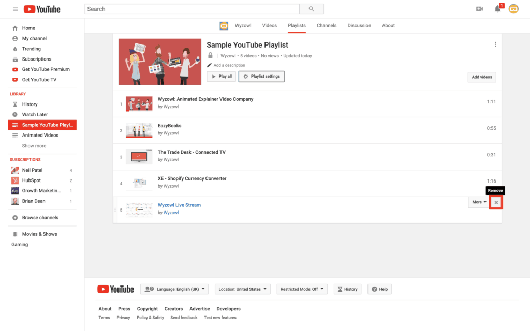
Task: Open Growth Marketin... subscription
Action: coord(42,191)
